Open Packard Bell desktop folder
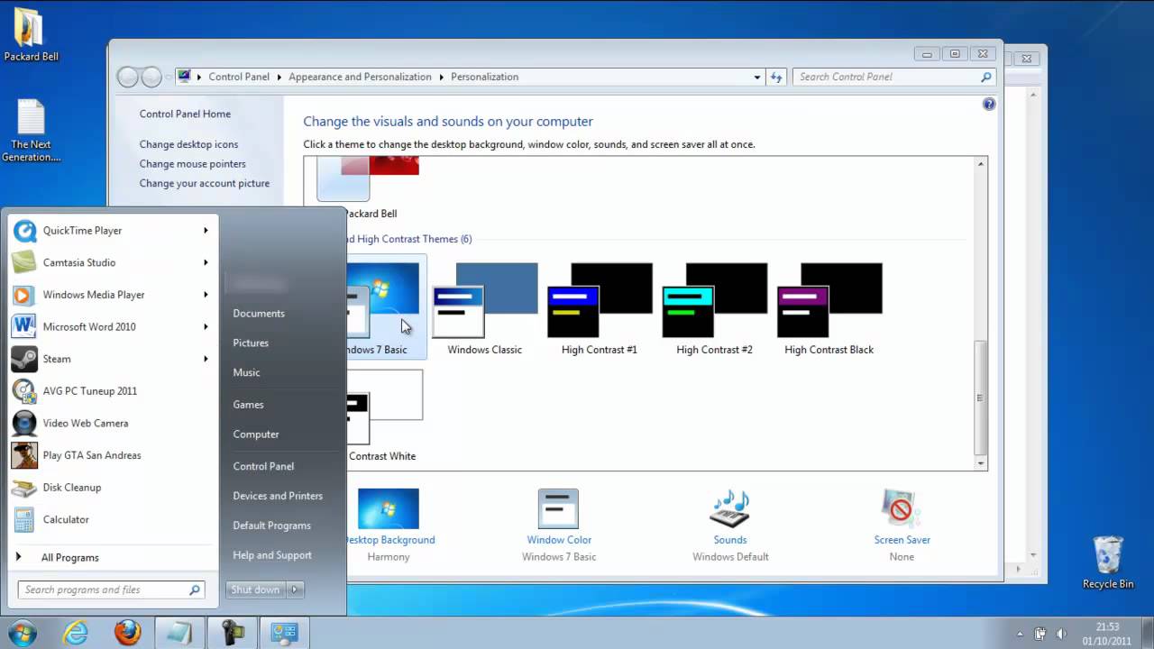1154x649 pixels. coord(31,36)
